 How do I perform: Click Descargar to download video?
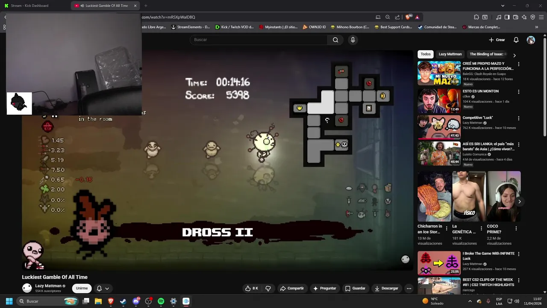(386, 288)
